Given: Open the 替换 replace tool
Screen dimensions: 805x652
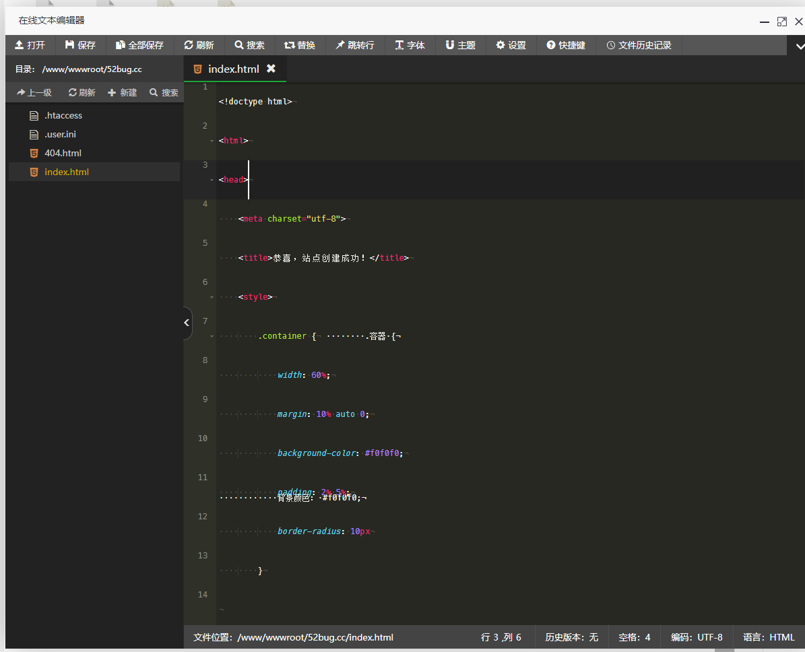Looking at the screenshot, I should pos(300,45).
